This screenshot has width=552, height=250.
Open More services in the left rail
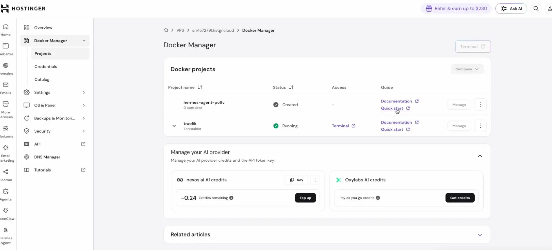(6, 110)
